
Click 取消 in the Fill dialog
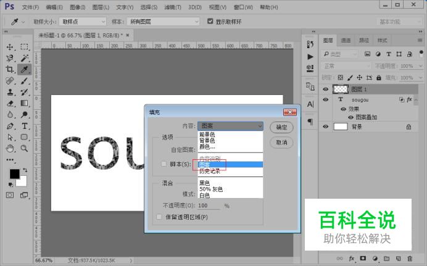click(281, 143)
